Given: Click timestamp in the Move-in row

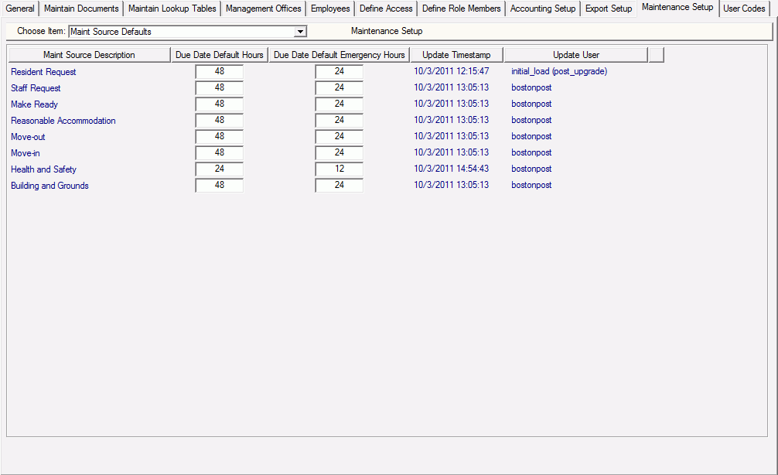Looking at the screenshot, I should tap(452, 152).
